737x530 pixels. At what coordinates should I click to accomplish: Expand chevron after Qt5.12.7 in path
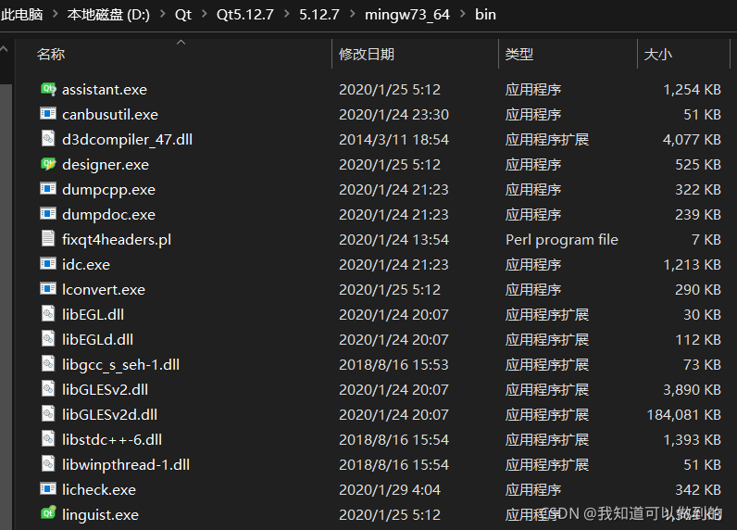coord(287,14)
